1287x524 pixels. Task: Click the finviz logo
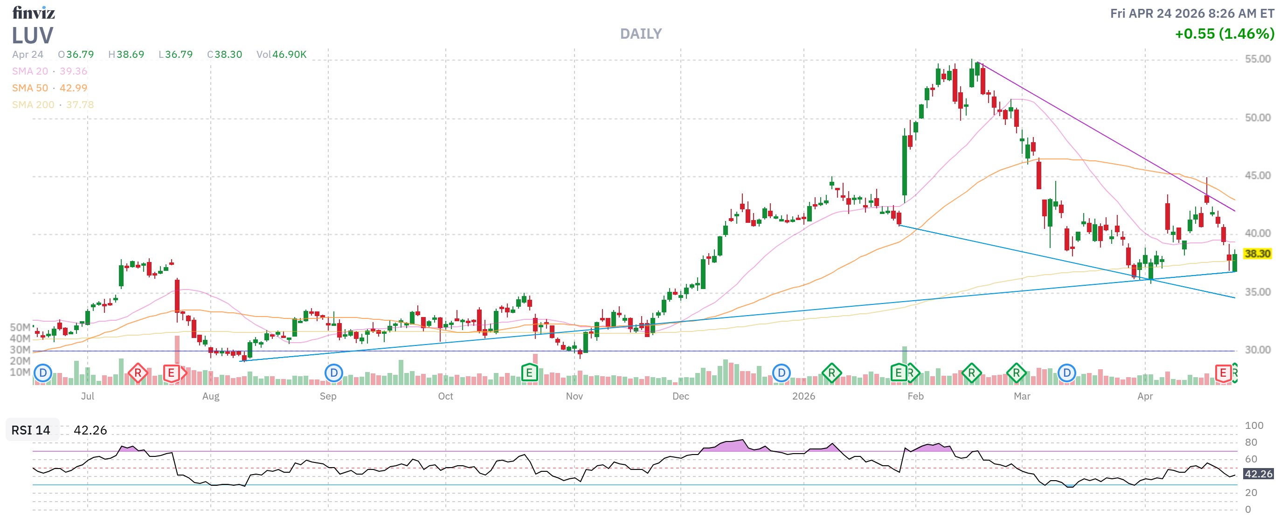tap(34, 13)
